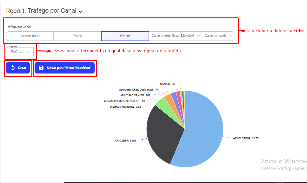Image resolution: width=307 pixels, height=183 pixels.
Task: Select the Custom dates option
Action: click(x=30, y=36)
